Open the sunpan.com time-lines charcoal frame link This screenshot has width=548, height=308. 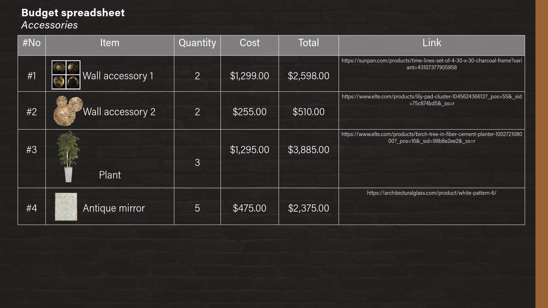432,64
